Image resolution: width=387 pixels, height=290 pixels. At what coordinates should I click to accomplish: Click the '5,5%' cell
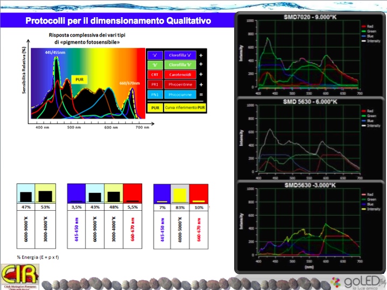click(132, 207)
